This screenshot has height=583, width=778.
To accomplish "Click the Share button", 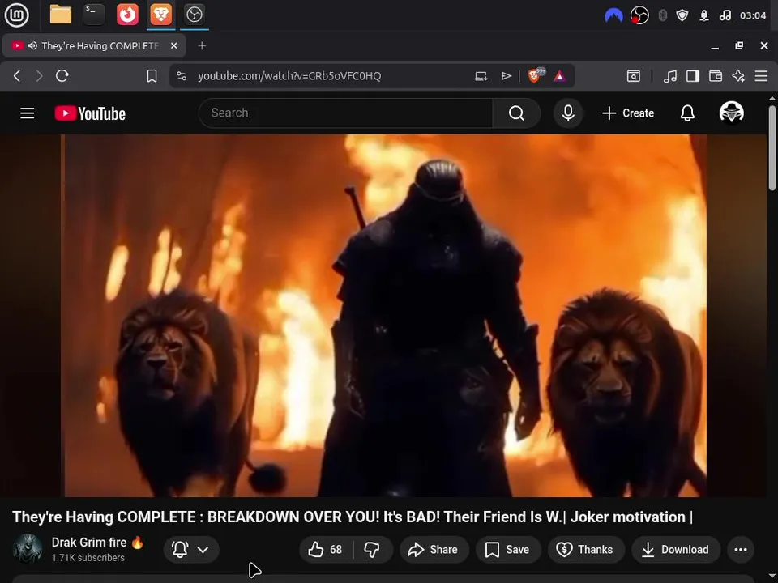I will click(433, 549).
